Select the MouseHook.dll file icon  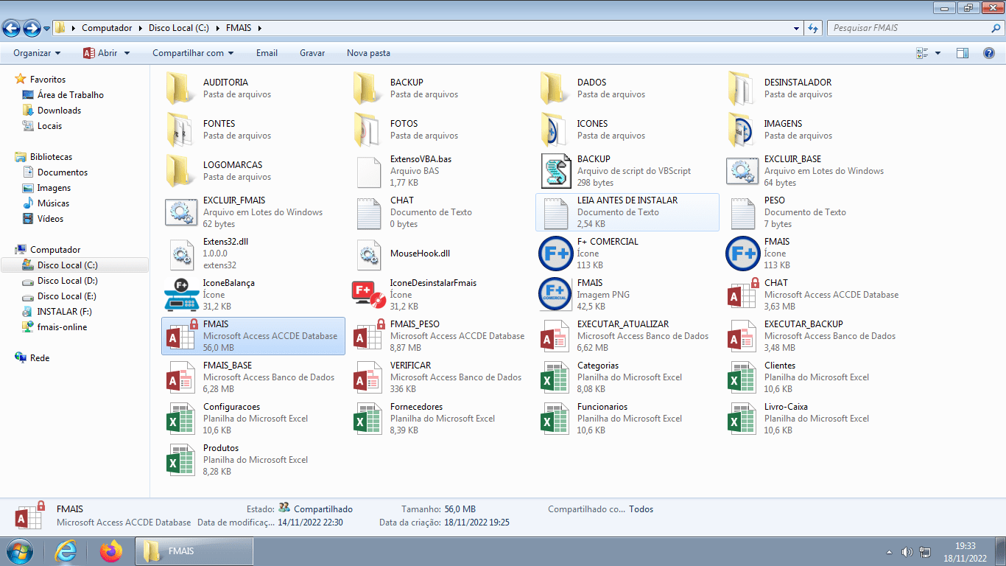[367, 254]
